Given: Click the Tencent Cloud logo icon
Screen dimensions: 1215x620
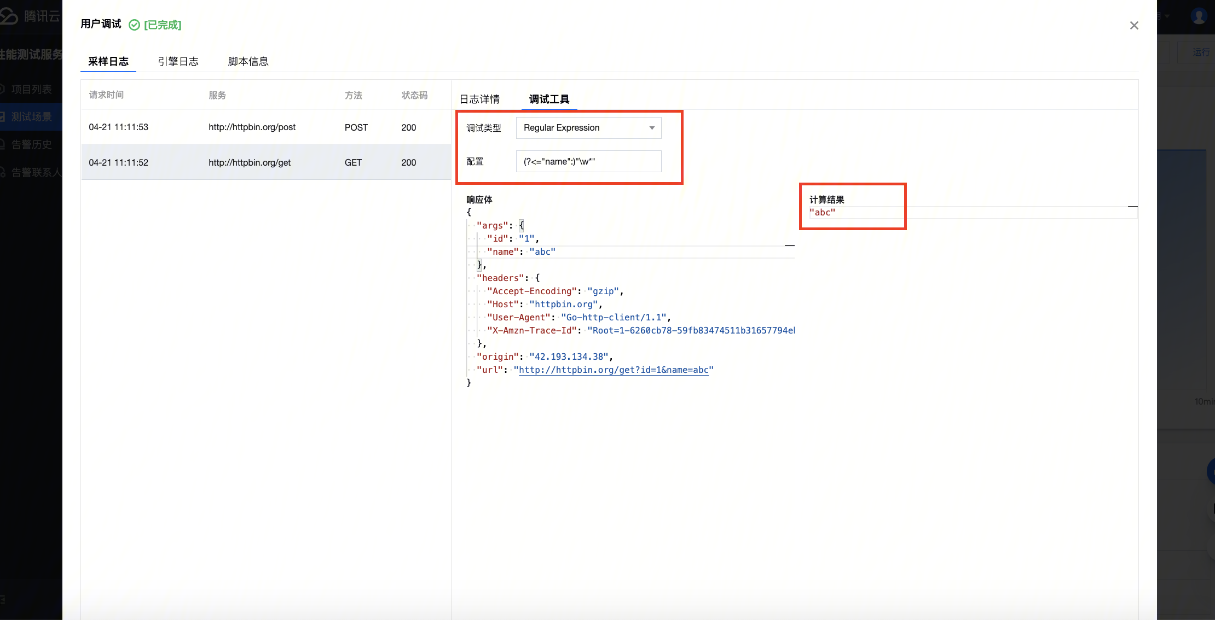Looking at the screenshot, I should [x=9, y=16].
